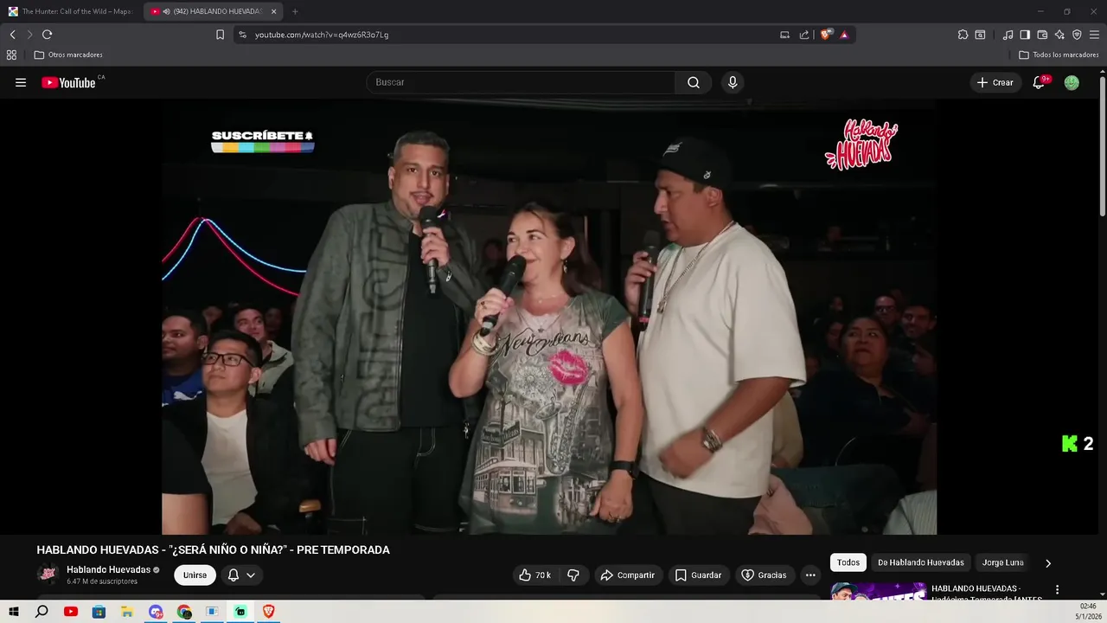Open the apps grid in bookmarks bar

tap(11, 55)
